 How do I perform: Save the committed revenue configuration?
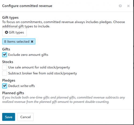(9, 117)
